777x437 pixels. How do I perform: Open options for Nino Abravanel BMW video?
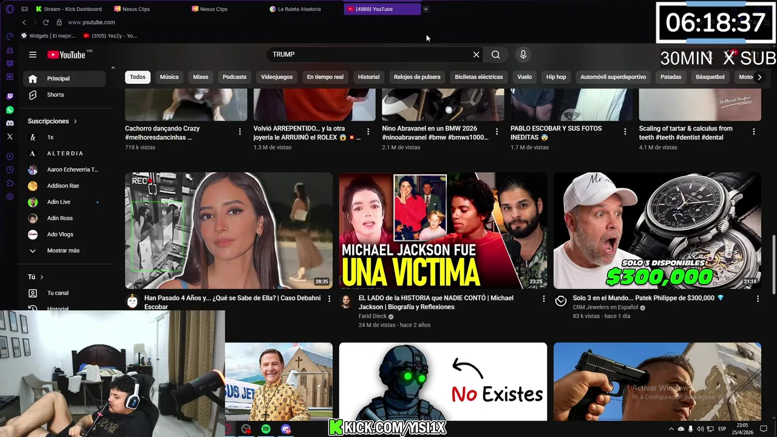click(x=497, y=132)
